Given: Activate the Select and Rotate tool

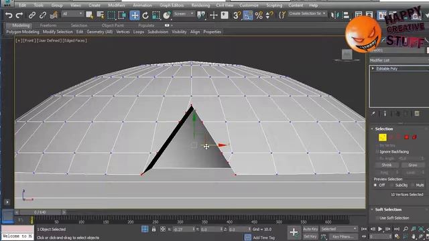Looking at the screenshot, I should 145,15.
